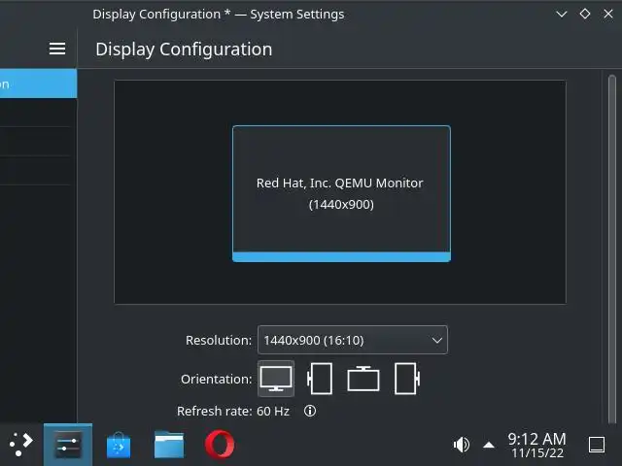Choose the rotate 90° left portrait orientation
The image size is (622, 466).
(320, 379)
